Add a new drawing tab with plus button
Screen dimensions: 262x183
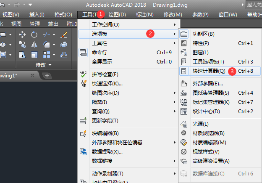[x=47, y=76]
